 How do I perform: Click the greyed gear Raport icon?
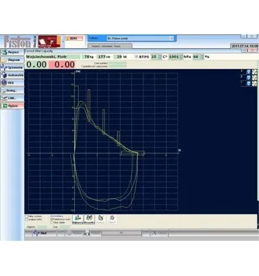coord(112,220)
